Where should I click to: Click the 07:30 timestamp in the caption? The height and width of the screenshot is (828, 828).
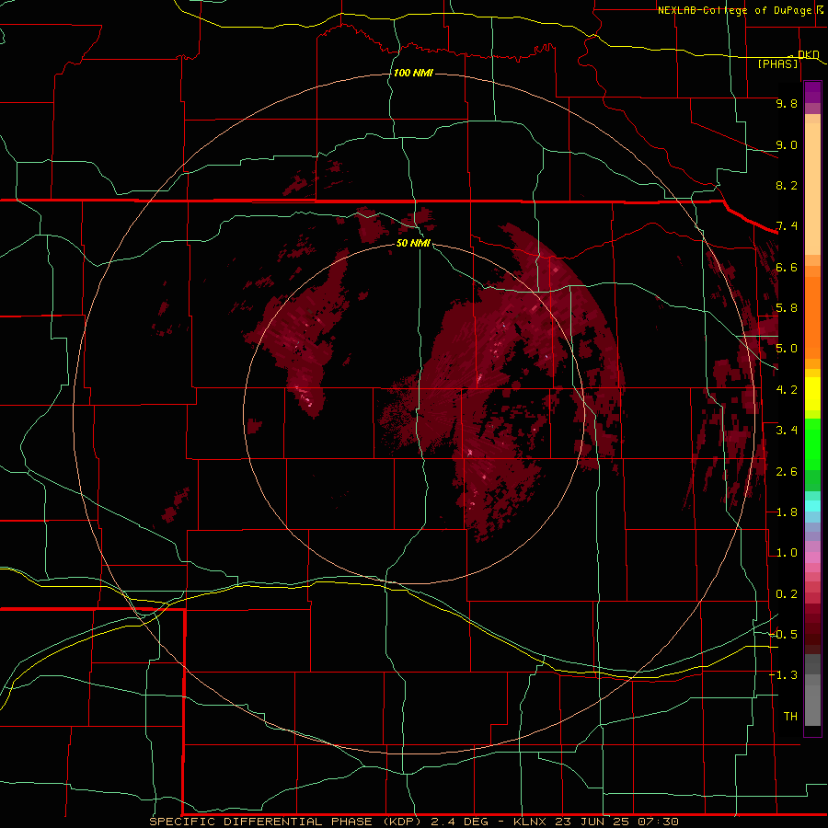[658, 822]
